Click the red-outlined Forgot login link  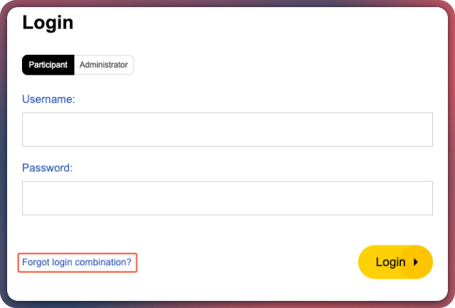click(77, 262)
